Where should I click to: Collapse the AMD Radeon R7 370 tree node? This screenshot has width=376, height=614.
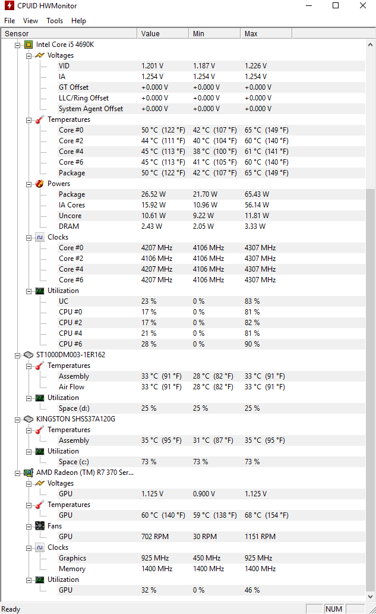(17, 473)
